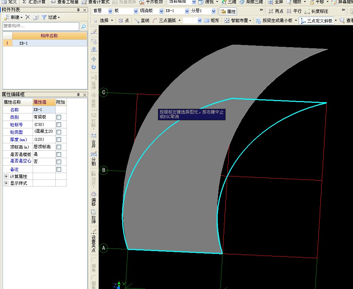
Task: Click the 设置夹点 grip setting tool
Action: click(x=94, y=241)
